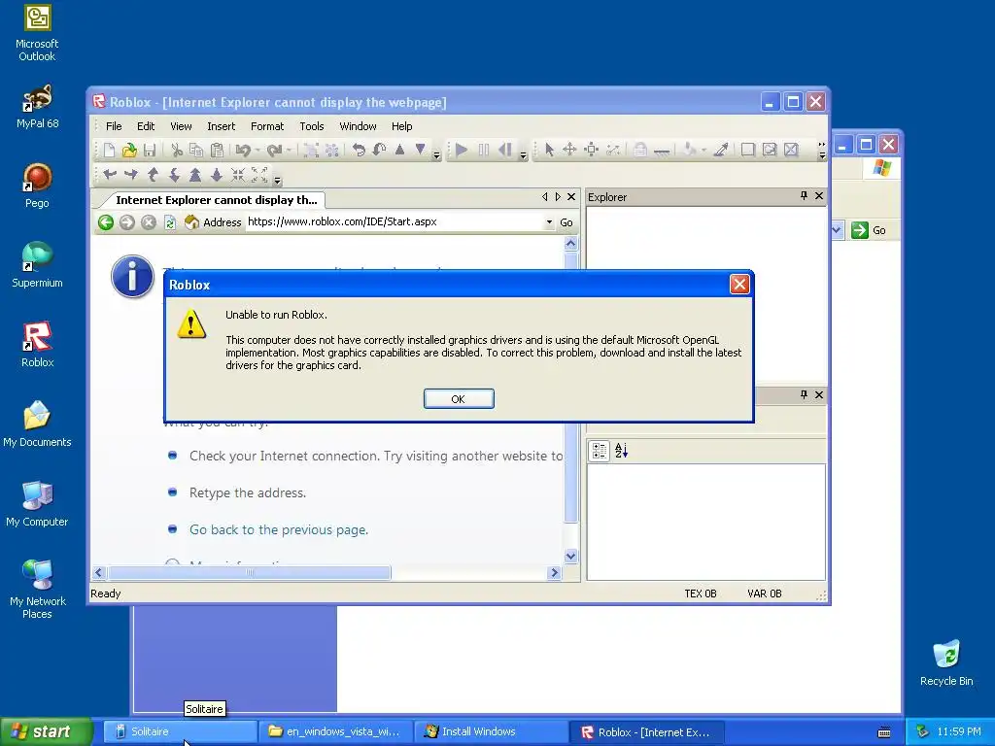The height and width of the screenshot is (746, 995).
Task: Click the Lock padlock tool icon
Action: 640,150
